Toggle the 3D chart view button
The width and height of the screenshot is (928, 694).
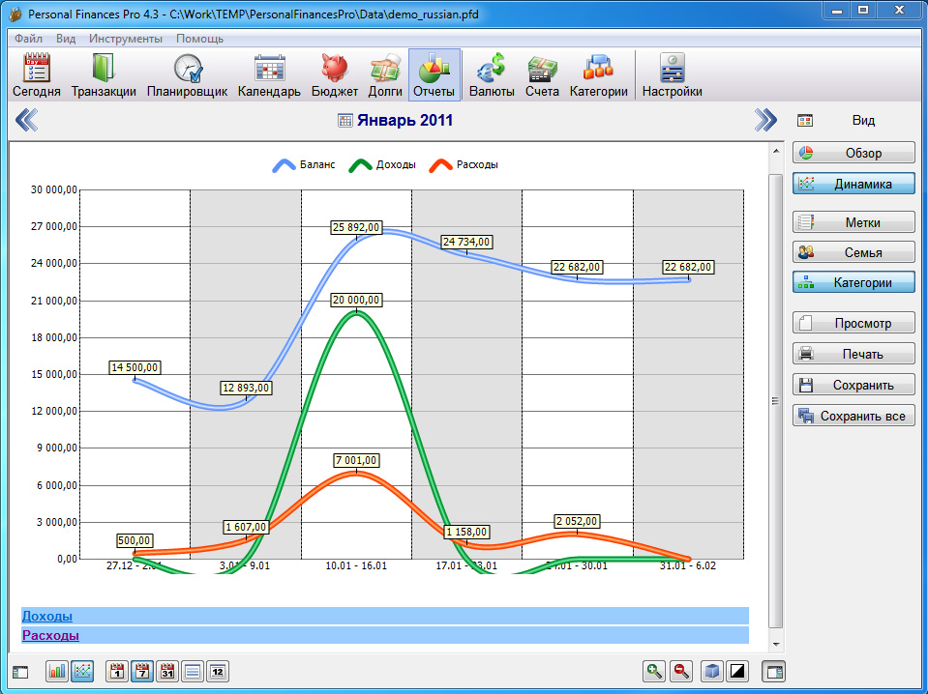712,671
